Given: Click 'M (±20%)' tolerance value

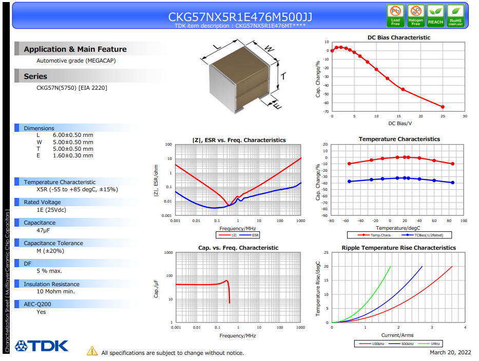Looking at the screenshot, I should coord(50,251).
